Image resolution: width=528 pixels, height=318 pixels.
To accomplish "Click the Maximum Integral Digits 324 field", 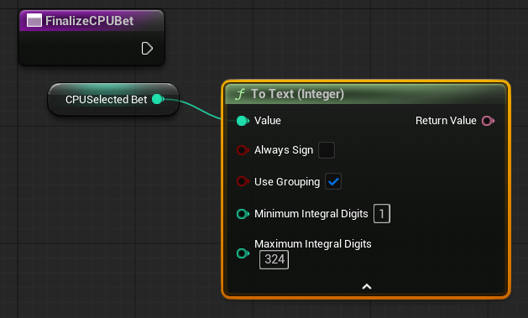I will [274, 260].
